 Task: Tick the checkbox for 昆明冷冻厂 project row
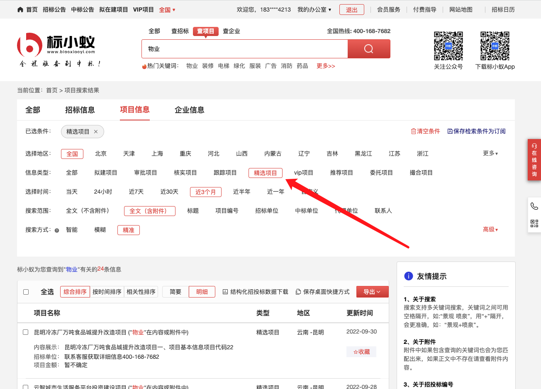point(26,332)
